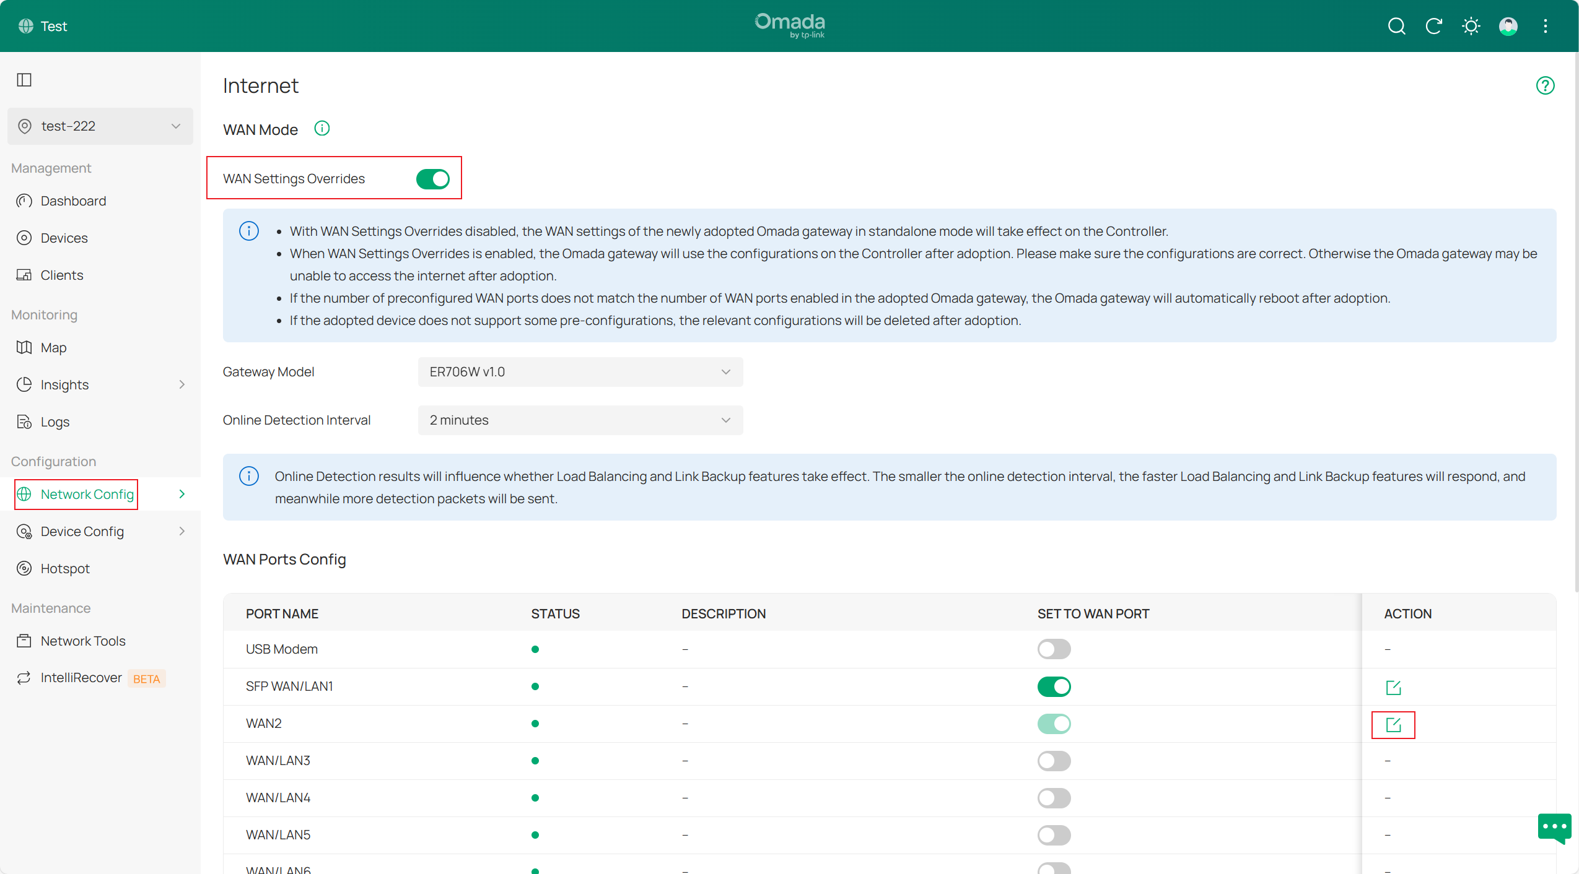Image resolution: width=1579 pixels, height=874 pixels.
Task: Open the user account avatar menu
Action: [x=1508, y=26]
